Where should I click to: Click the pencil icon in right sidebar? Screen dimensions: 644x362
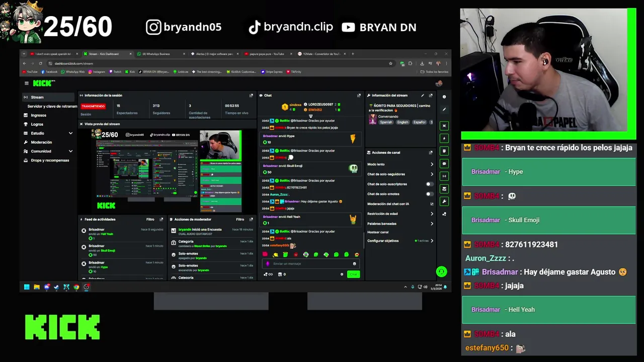444,109
